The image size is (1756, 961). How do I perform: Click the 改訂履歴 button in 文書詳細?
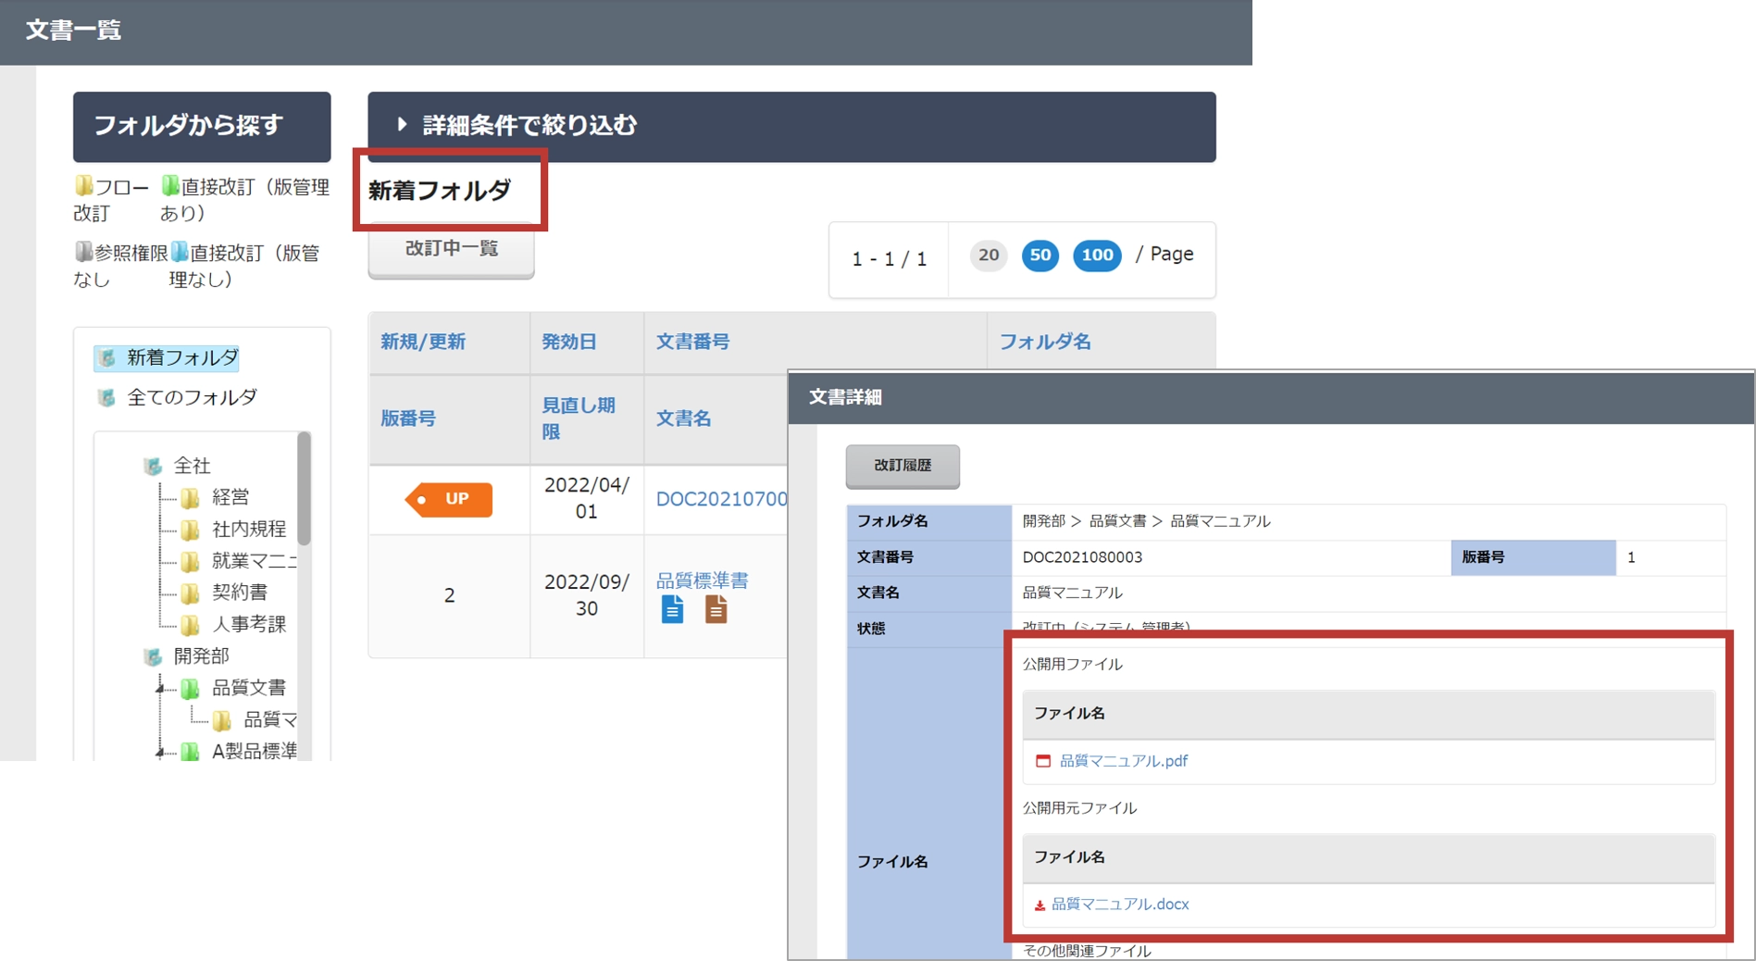click(x=903, y=466)
